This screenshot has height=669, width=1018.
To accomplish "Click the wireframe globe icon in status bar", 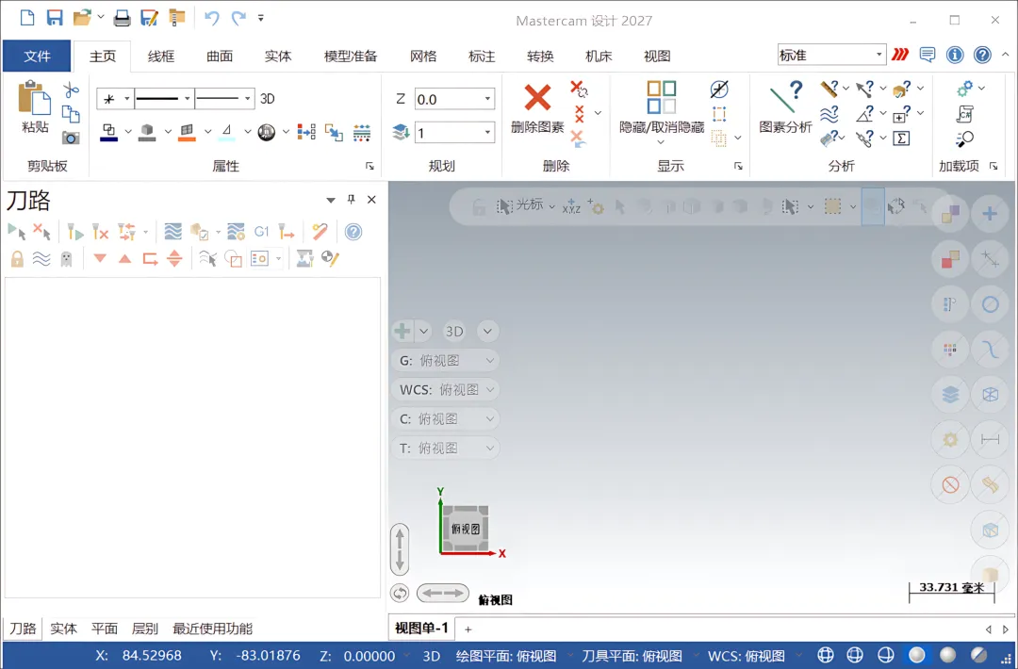I will (x=825, y=655).
